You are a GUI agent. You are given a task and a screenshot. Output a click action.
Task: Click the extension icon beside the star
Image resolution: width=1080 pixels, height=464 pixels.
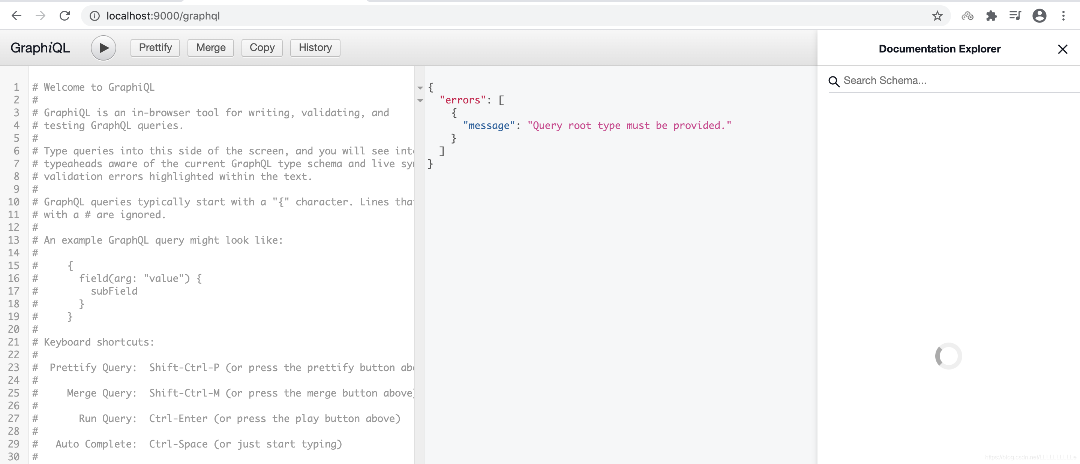pyautogui.click(x=967, y=16)
